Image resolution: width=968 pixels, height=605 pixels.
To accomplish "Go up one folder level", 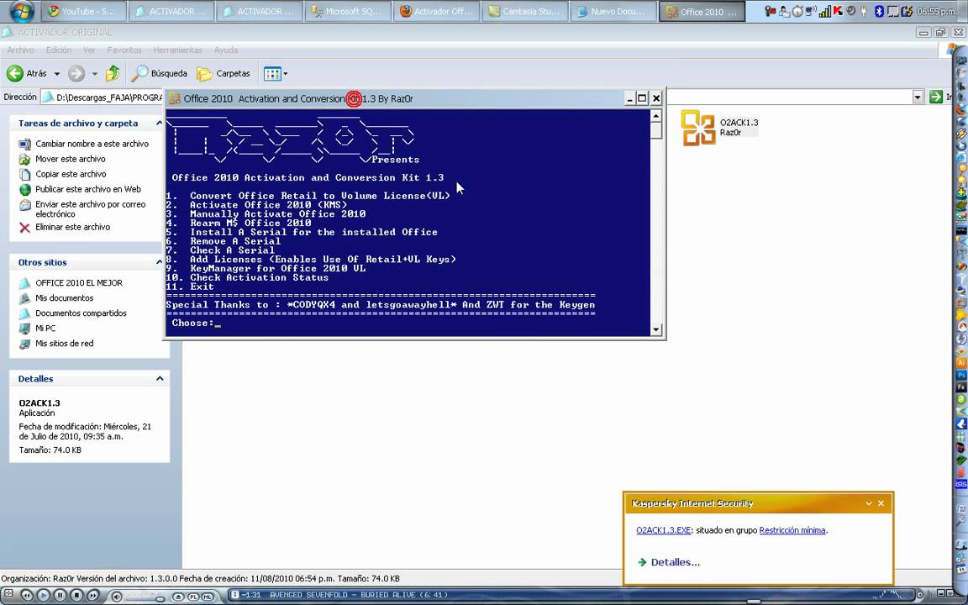I will 113,73.
